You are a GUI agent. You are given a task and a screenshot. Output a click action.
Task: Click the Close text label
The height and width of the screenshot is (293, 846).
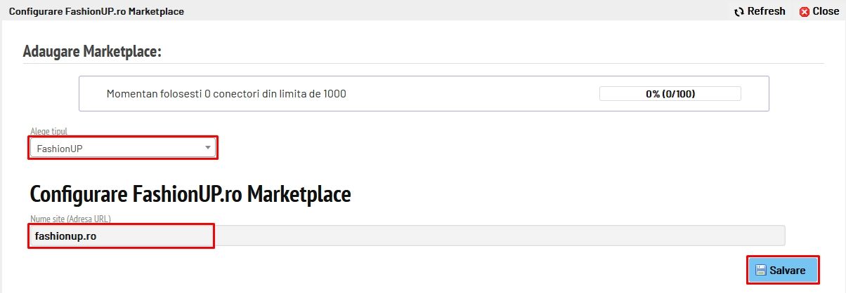[x=826, y=11]
